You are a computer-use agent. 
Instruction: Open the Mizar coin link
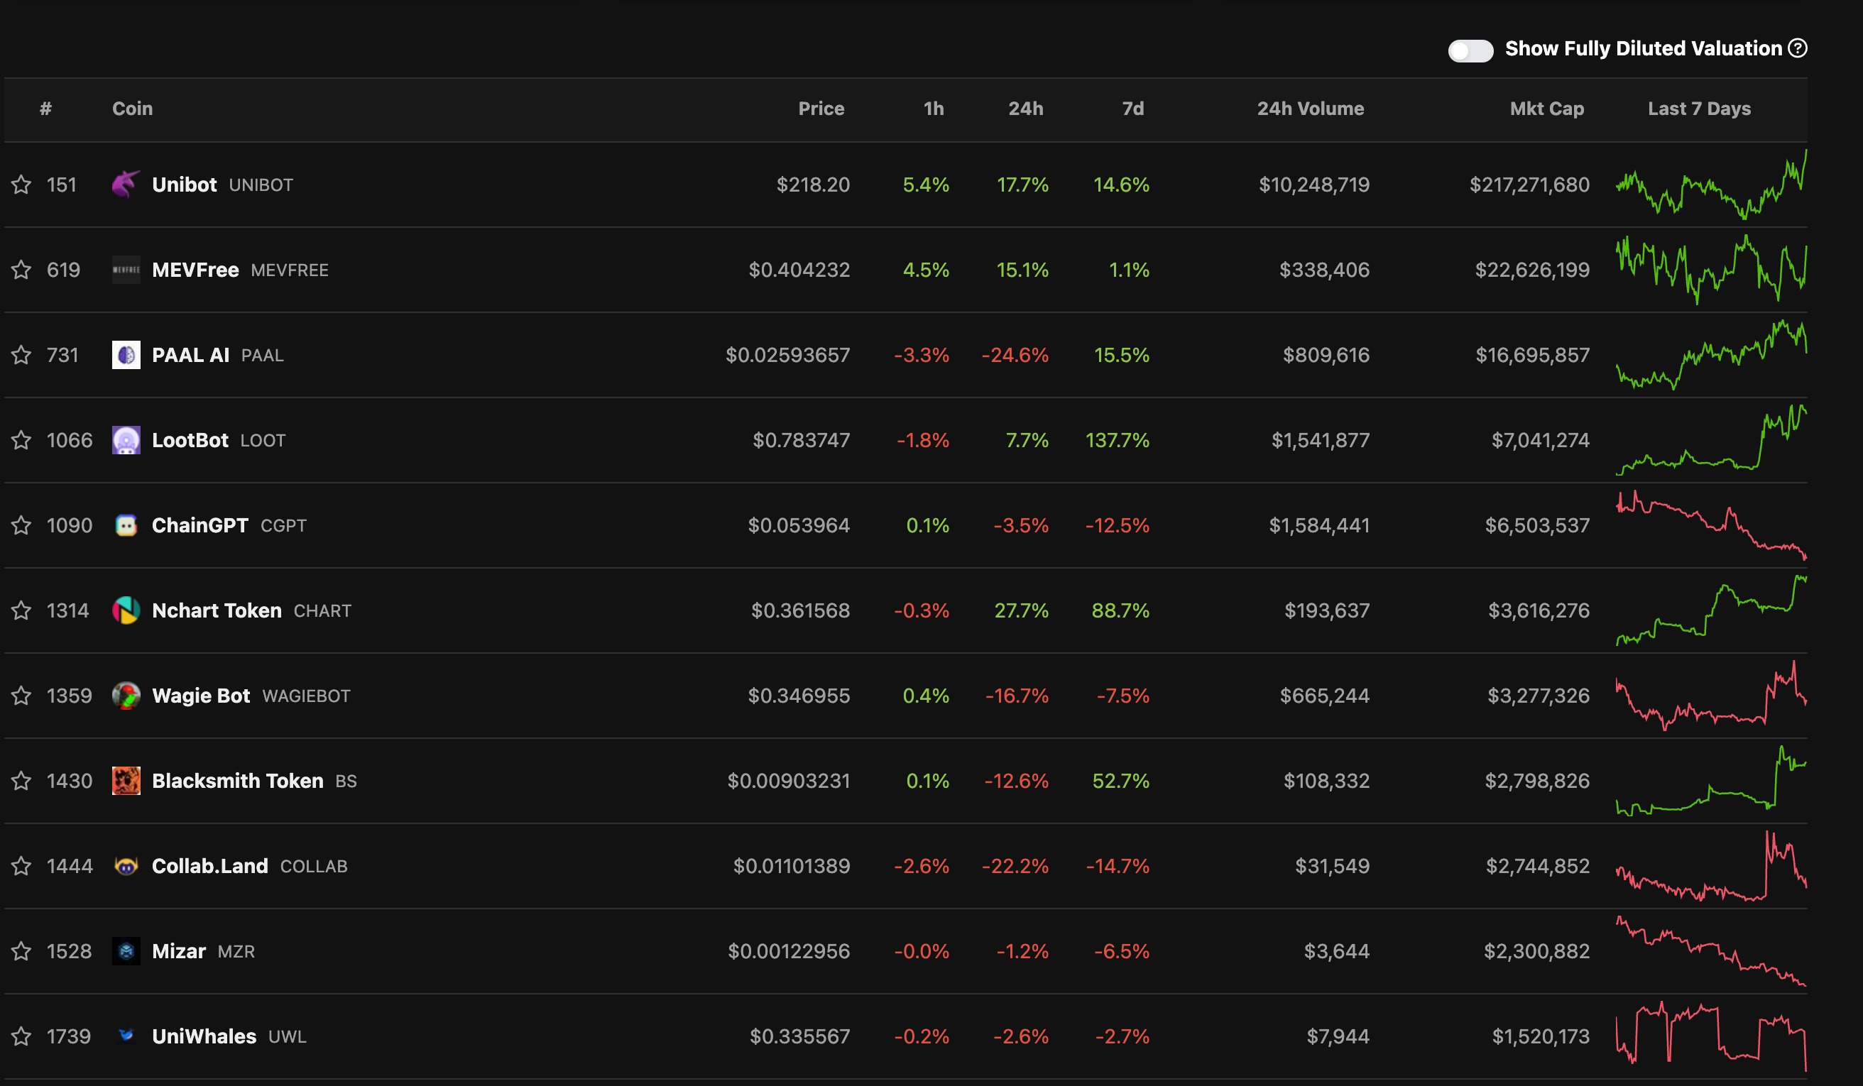point(178,950)
